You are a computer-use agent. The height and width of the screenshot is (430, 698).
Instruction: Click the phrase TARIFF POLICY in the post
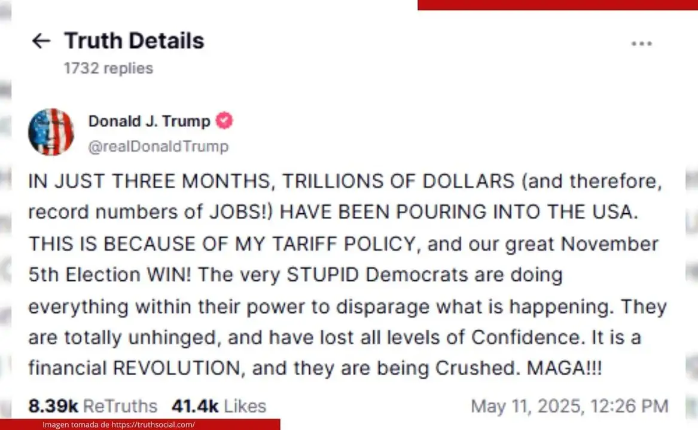pos(344,244)
